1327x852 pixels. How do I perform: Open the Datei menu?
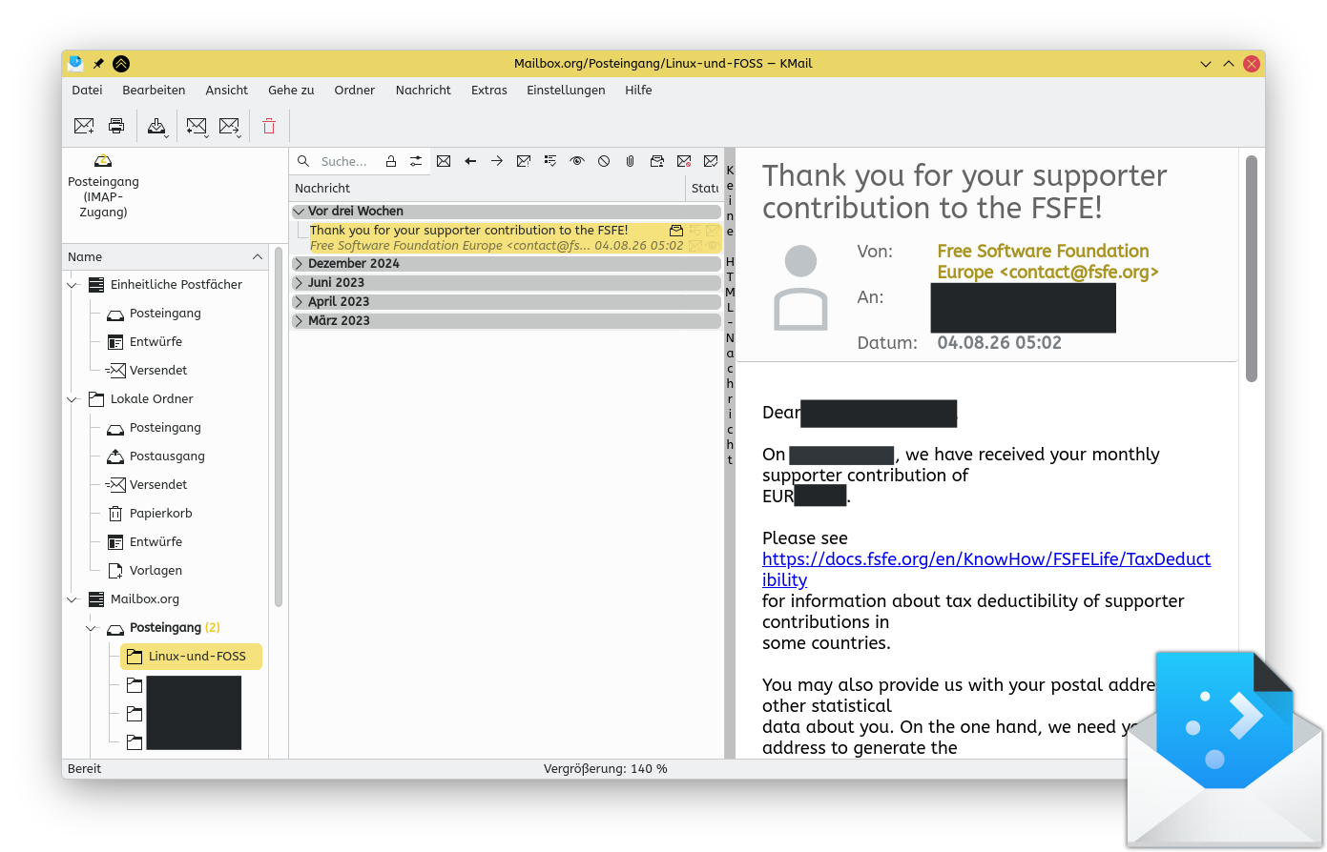87,91
